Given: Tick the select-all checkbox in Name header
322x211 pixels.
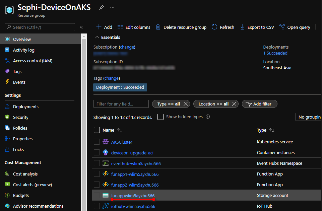Looking at the screenshot, I should tap(97, 130).
